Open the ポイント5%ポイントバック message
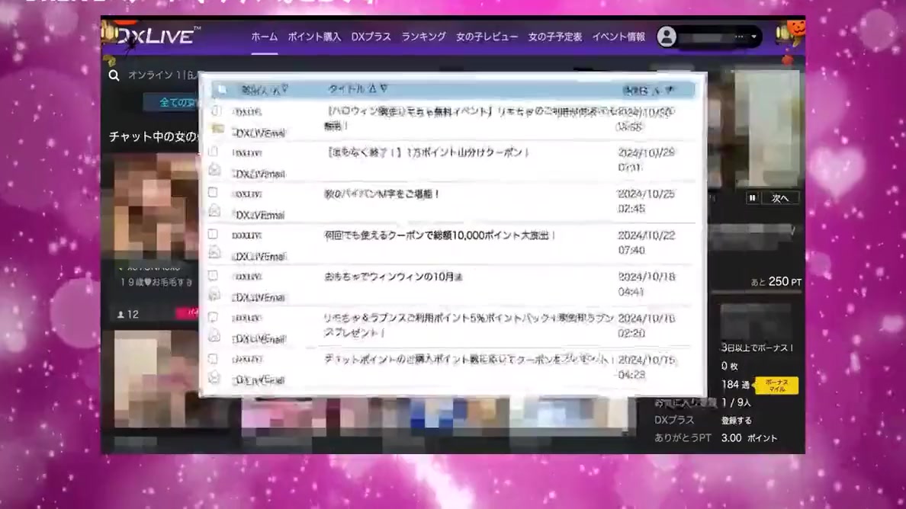The image size is (906, 509). click(x=468, y=325)
